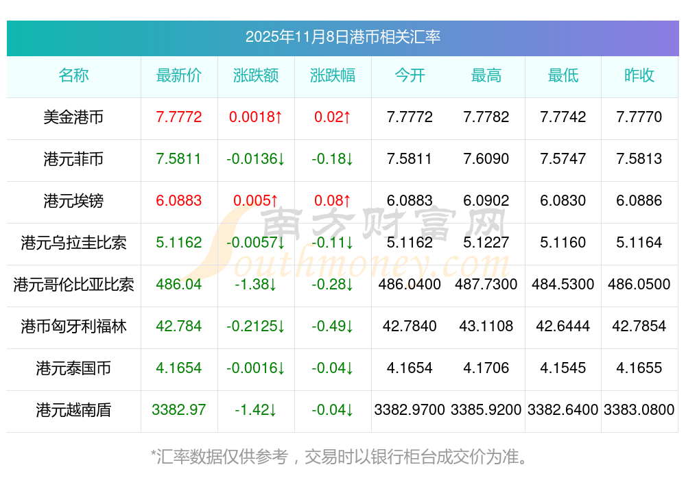686x478 pixels.
Task: Click change amount -1.38↓
Action: click(x=256, y=285)
